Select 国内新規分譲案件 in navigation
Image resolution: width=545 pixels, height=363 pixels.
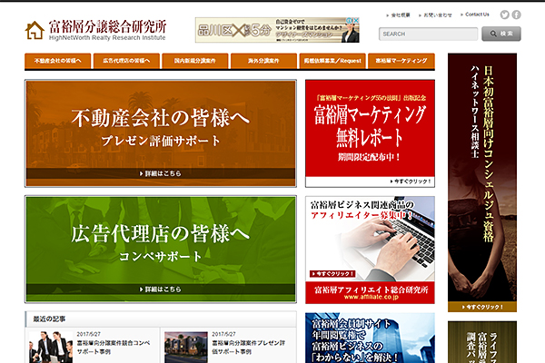coord(195,61)
